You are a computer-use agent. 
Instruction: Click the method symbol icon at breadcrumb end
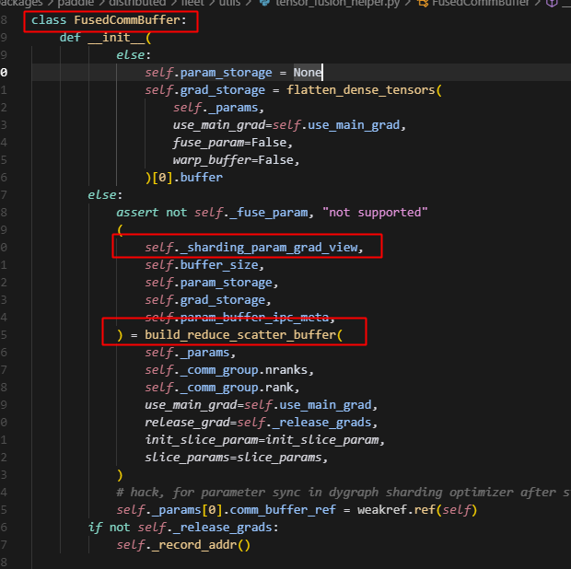click(x=551, y=4)
